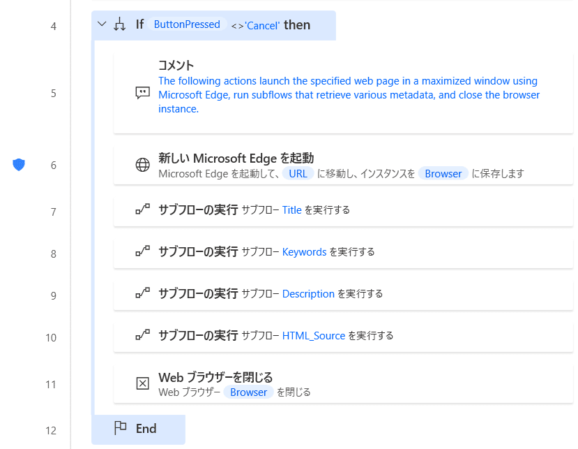The width and height of the screenshot is (578, 449).
Task: Select line number 11
Action: 51,385
